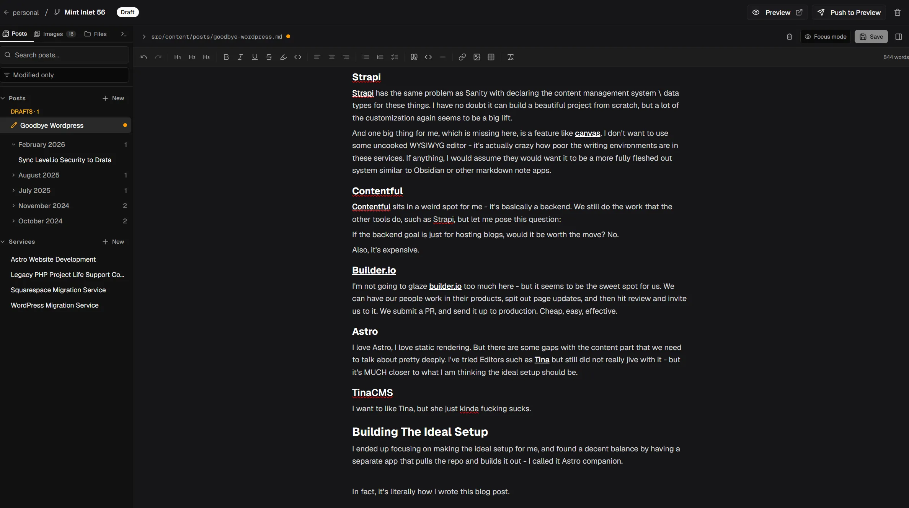
Task: Save the post
Action: 871,37
